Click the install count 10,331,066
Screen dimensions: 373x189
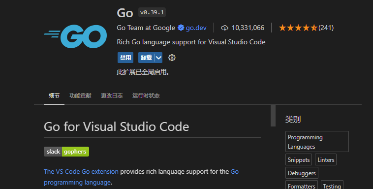[x=248, y=28]
